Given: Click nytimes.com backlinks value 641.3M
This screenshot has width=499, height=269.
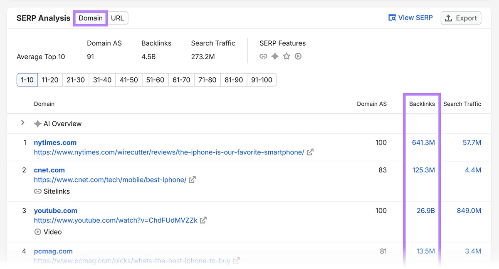Looking at the screenshot, I should [423, 142].
